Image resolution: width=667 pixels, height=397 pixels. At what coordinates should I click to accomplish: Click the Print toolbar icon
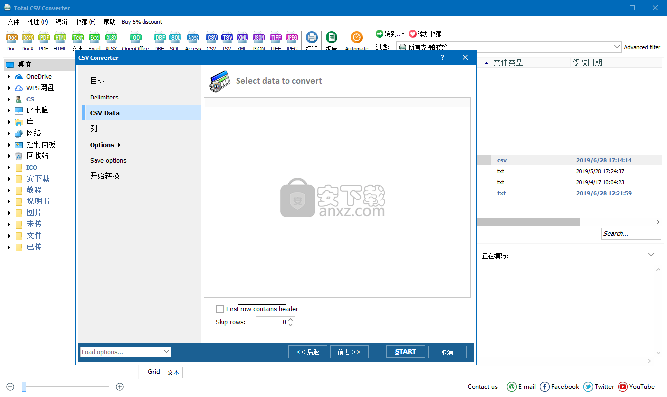tap(312, 38)
